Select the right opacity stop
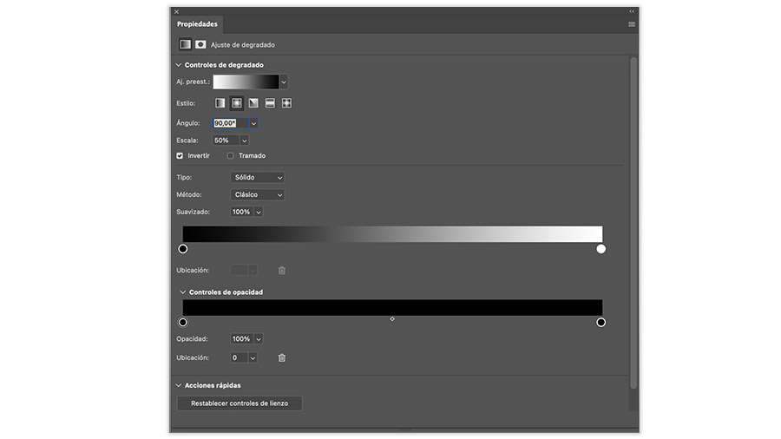Image resolution: width=781 pixels, height=439 pixels. click(x=601, y=323)
